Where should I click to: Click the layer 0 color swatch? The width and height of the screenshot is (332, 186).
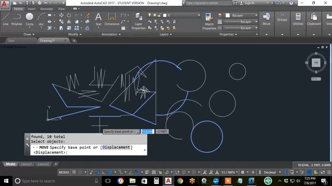click(x=165, y=15)
